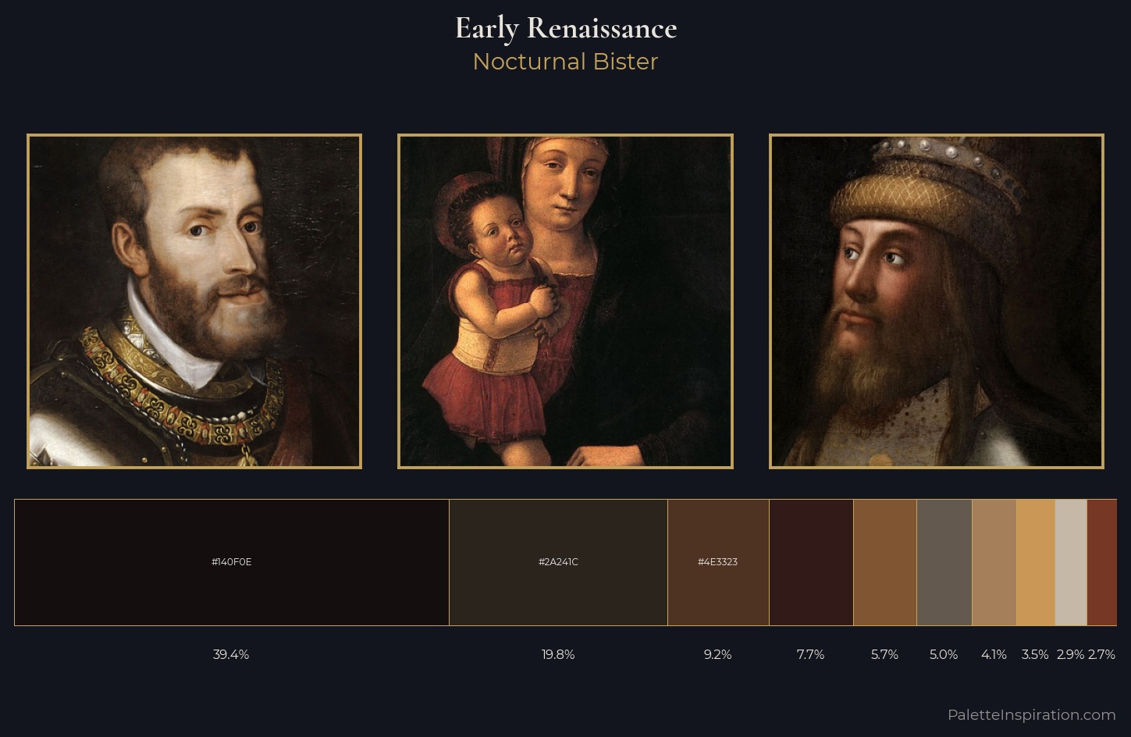The width and height of the screenshot is (1131, 737).
Task: Select the golden ochre swatch above 3.5%
Action: 1036,562
